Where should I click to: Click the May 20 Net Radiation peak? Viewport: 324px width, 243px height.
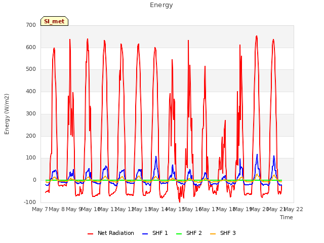coord(257,36)
